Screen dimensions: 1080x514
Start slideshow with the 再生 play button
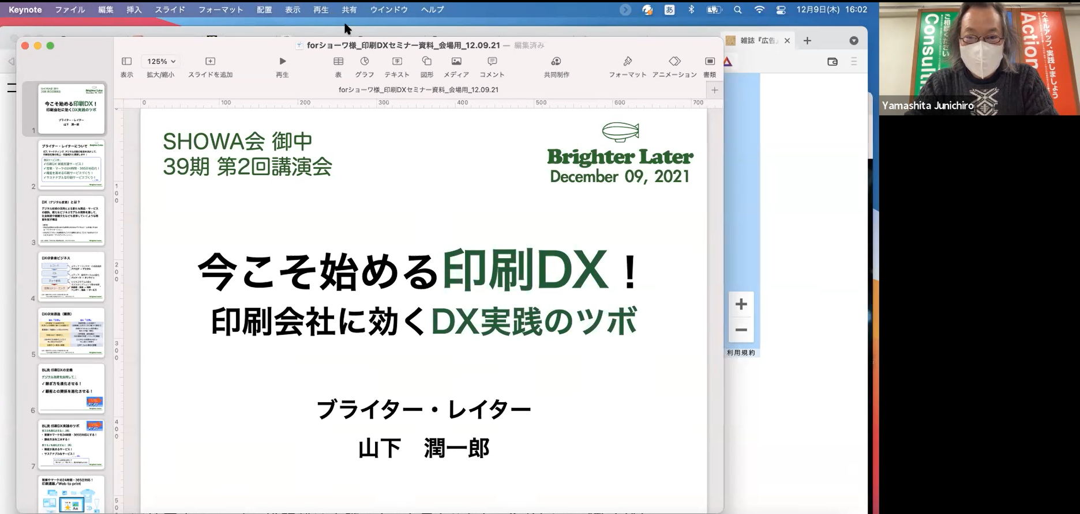282,66
